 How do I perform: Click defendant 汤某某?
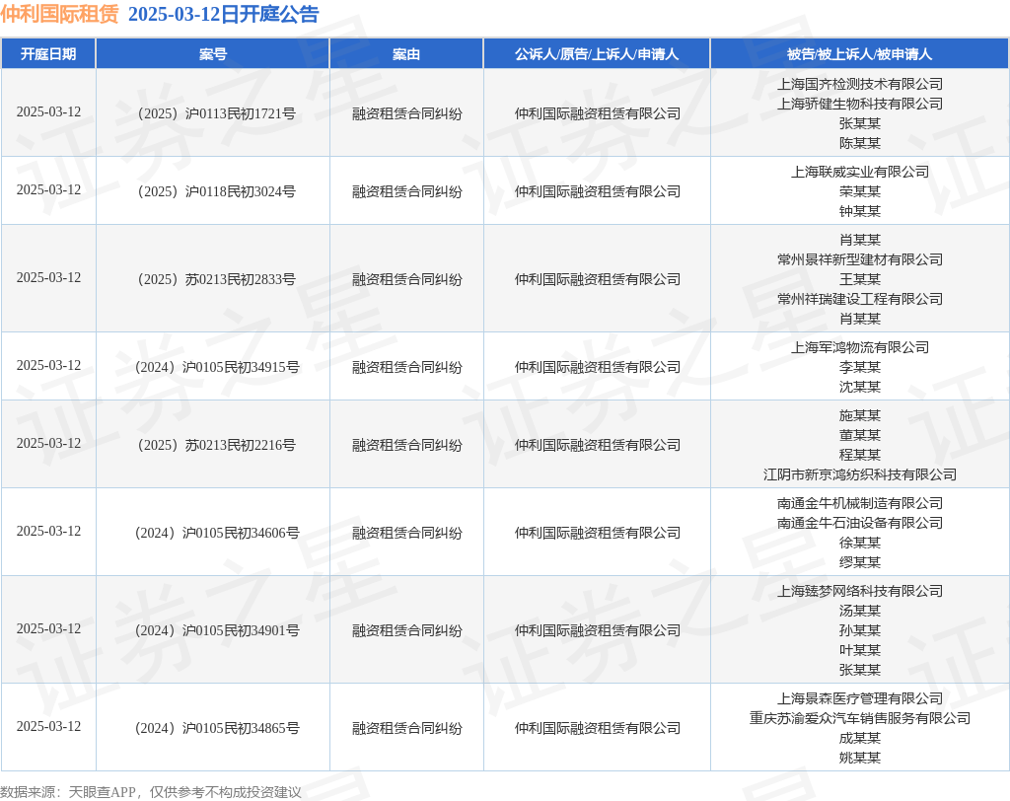[860, 611]
